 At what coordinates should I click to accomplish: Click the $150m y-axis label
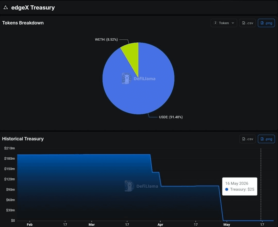click(x=10, y=169)
